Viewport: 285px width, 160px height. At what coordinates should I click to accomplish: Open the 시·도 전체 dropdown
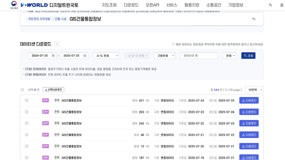(x=106, y=56)
